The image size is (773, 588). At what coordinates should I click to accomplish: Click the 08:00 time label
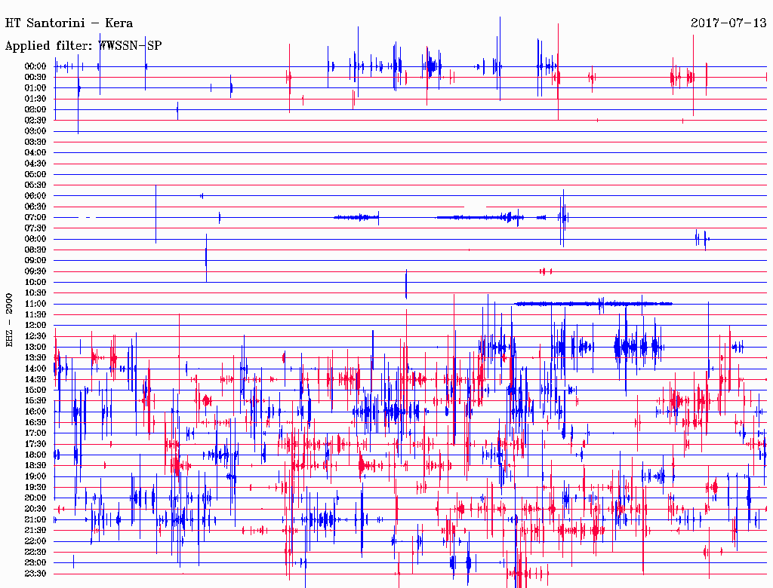tap(35, 239)
